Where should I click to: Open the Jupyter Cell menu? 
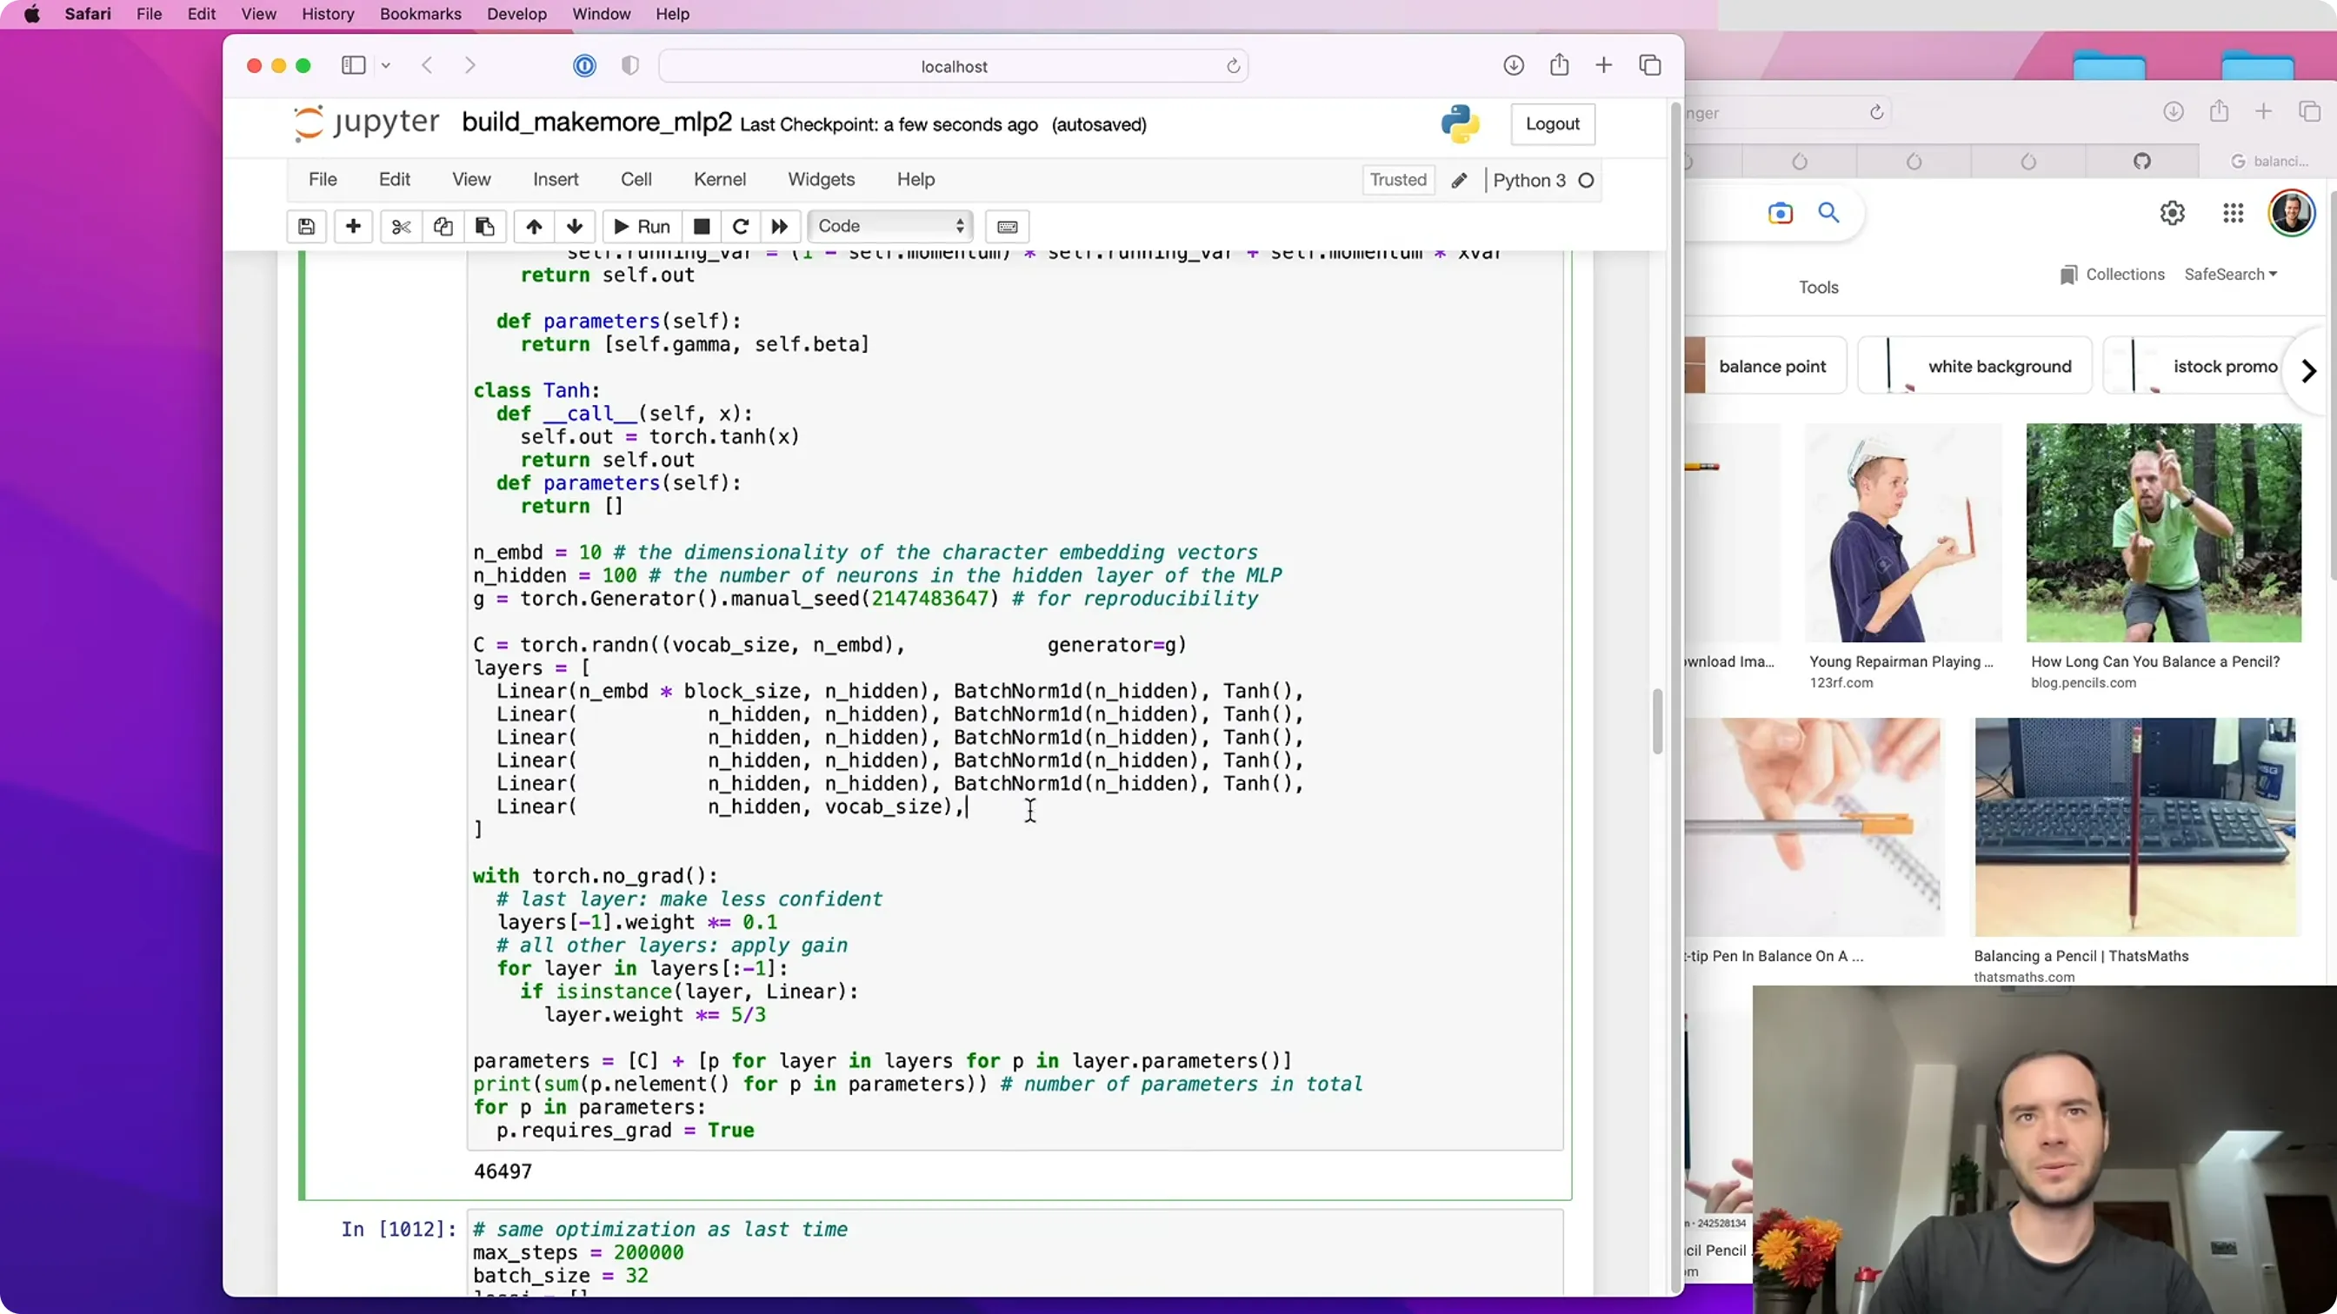636,180
